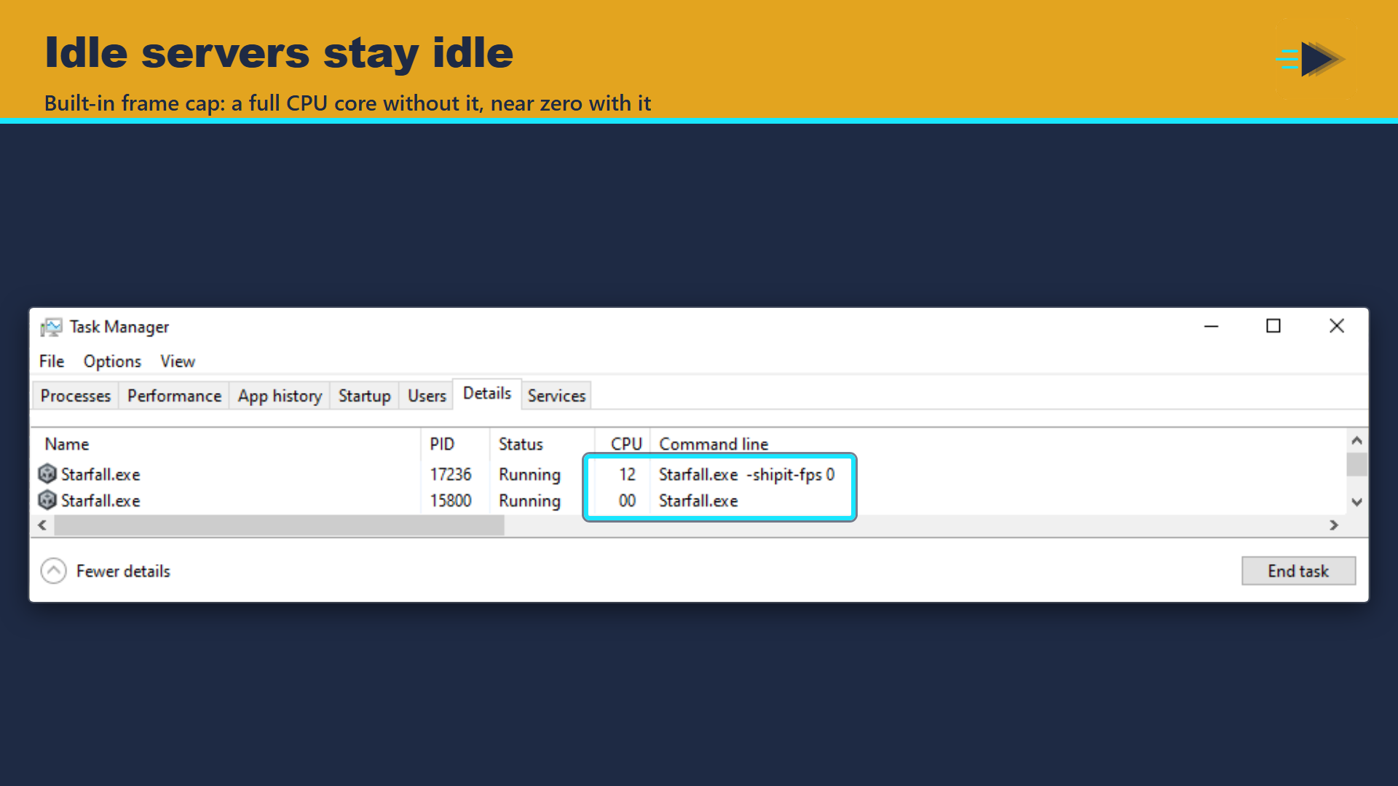Switch to the App history tab

point(280,396)
